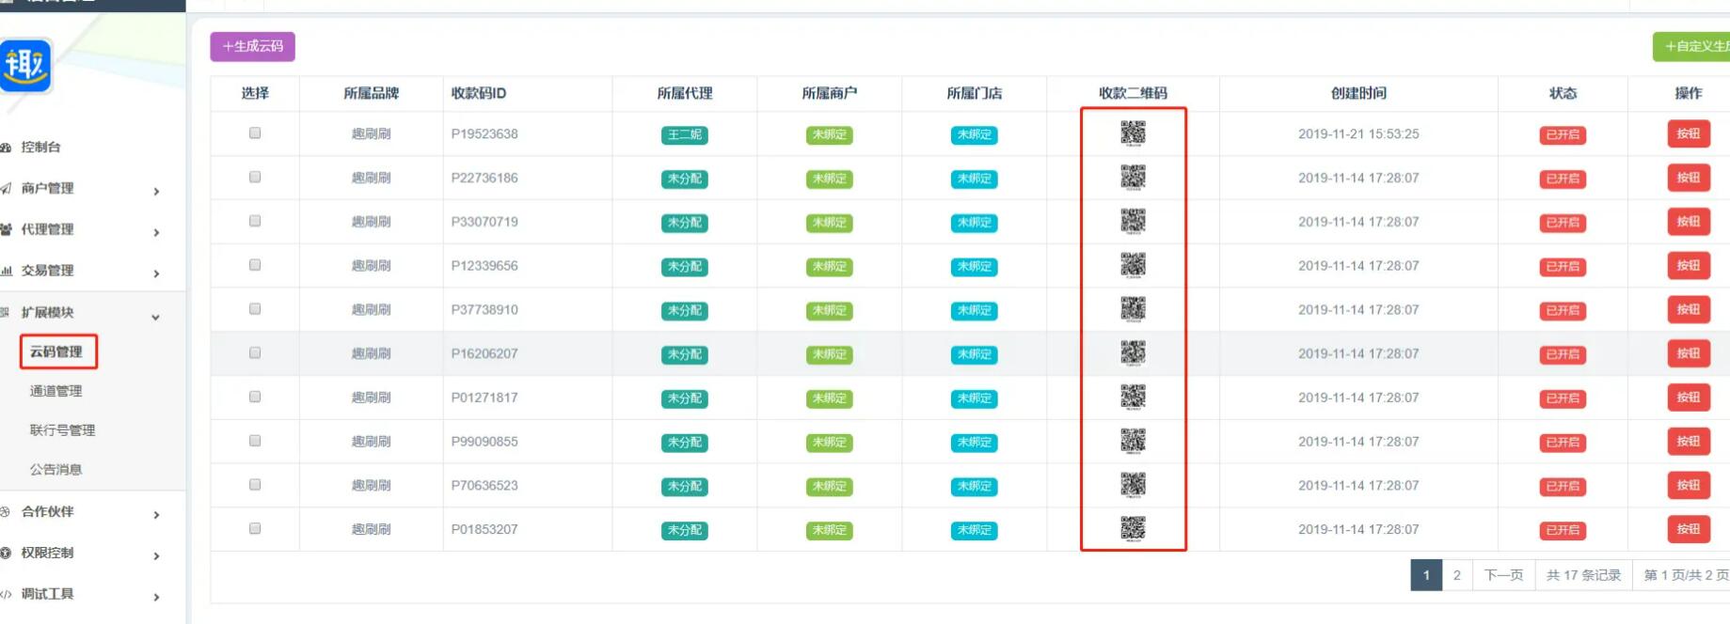The image size is (1730, 624).
Task: Mark the checkbox for row P70636523
Action: click(255, 485)
